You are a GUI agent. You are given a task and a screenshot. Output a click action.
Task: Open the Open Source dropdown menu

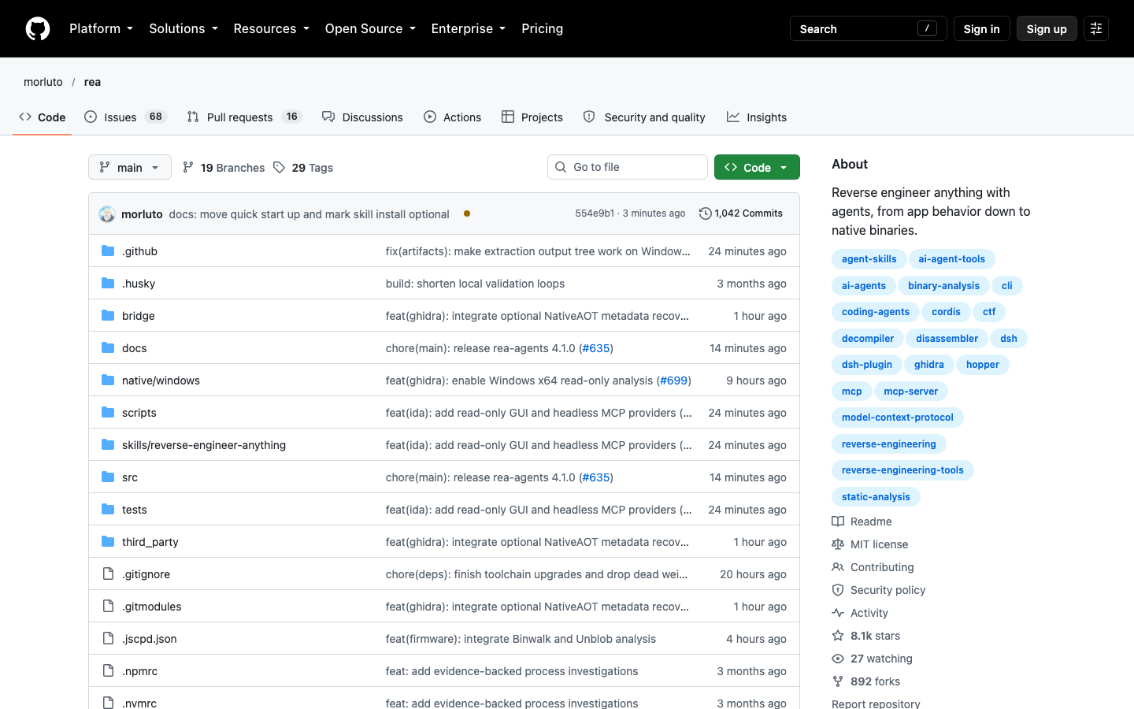[x=370, y=28]
